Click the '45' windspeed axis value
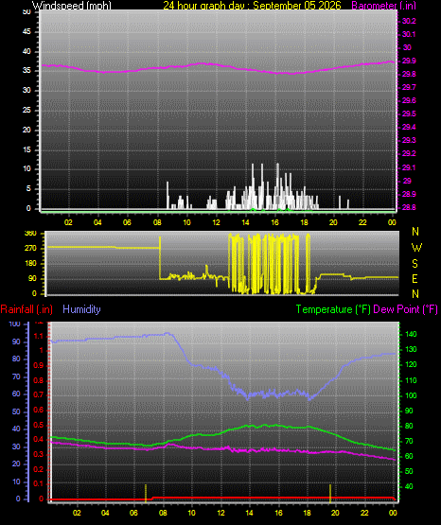The height and width of the screenshot is (525, 441). [x=26, y=32]
